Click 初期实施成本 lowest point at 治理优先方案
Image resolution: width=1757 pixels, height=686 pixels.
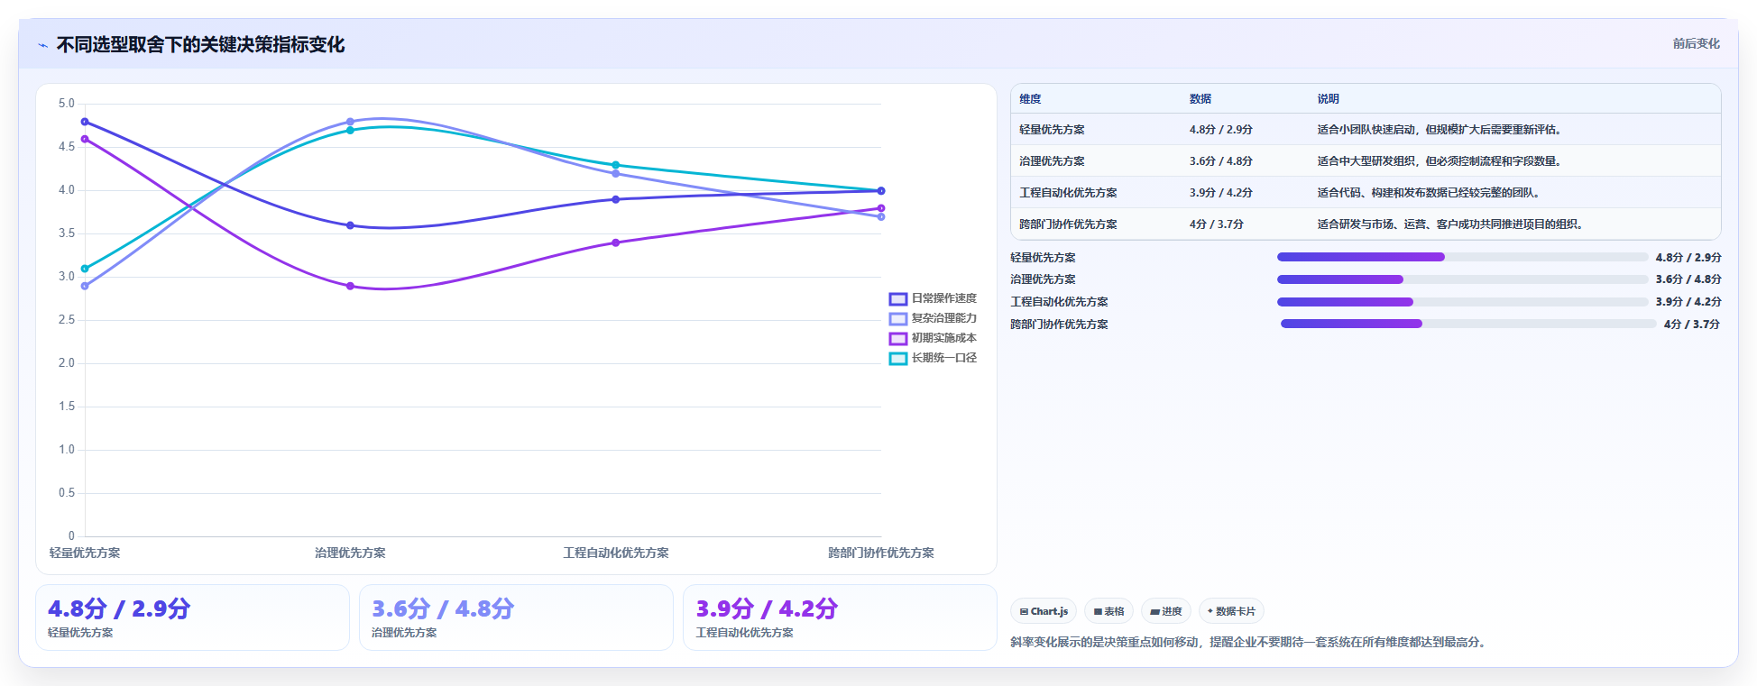pos(350,286)
